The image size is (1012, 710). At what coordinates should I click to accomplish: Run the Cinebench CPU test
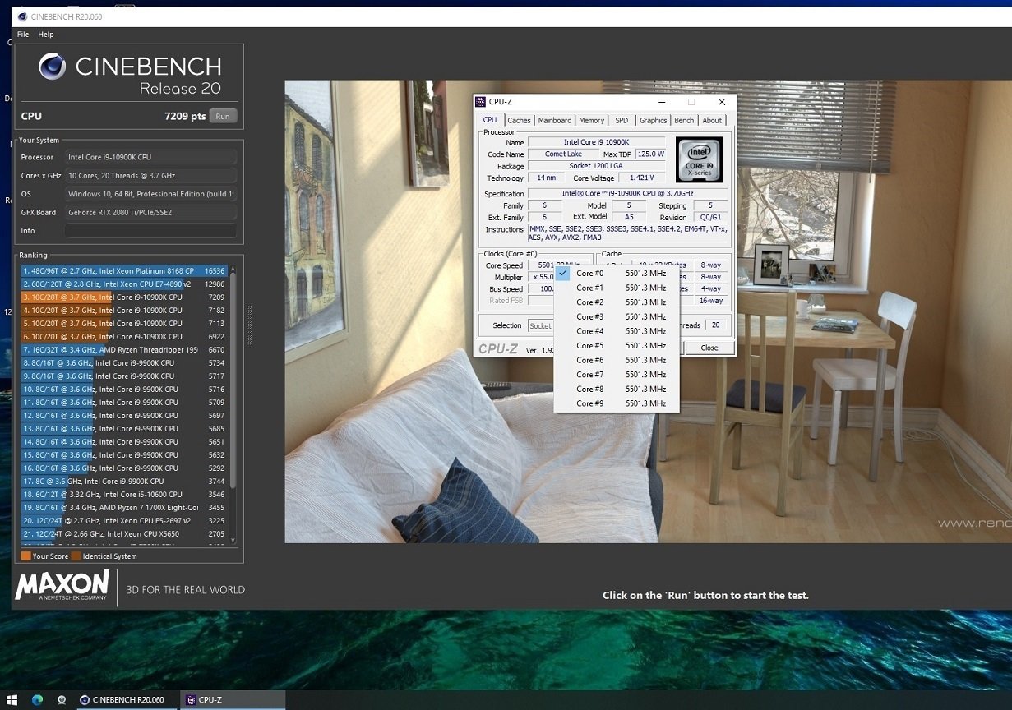pyautogui.click(x=223, y=117)
